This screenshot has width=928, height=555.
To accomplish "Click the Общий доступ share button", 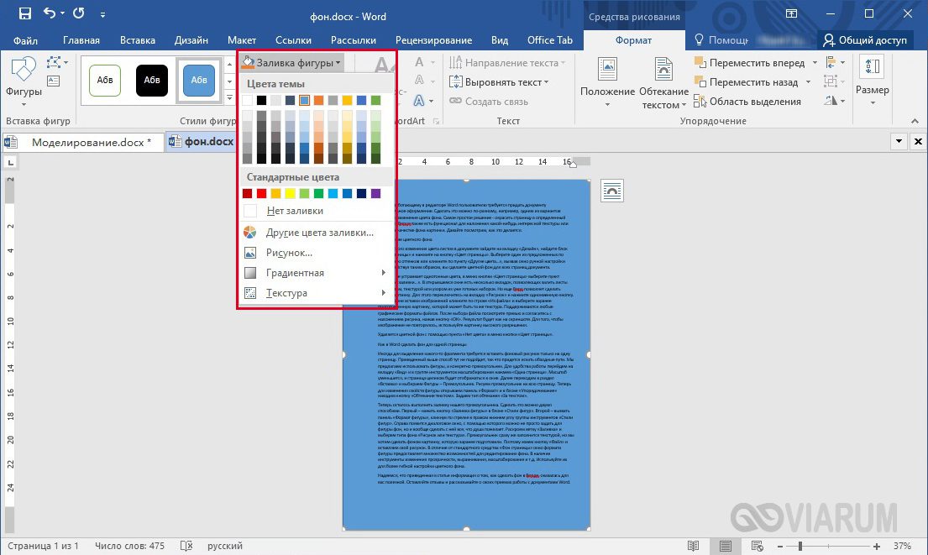I will pos(865,40).
